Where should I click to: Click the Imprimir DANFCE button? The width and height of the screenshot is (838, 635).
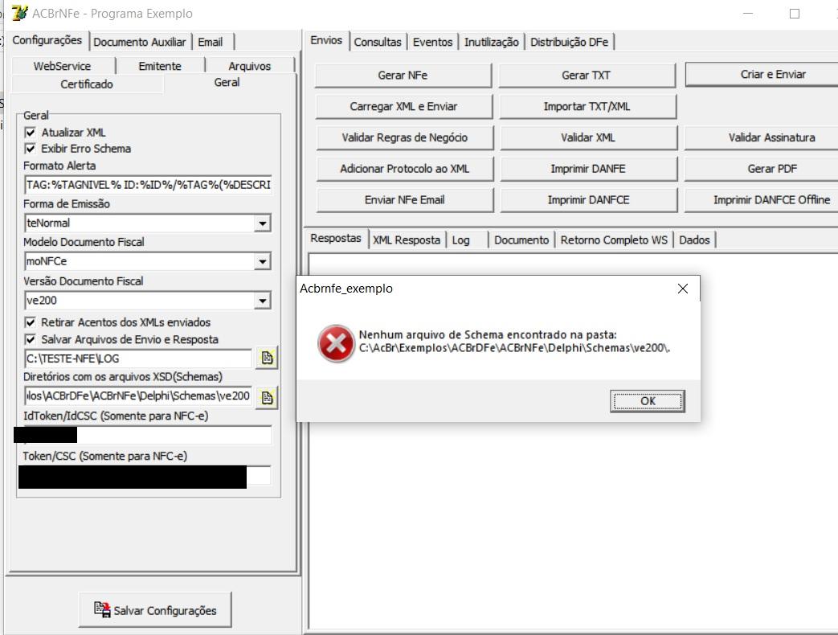click(588, 200)
